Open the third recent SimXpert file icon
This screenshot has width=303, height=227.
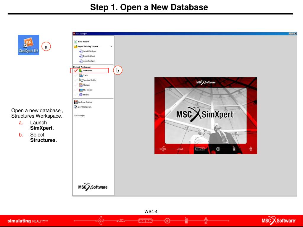point(81,61)
